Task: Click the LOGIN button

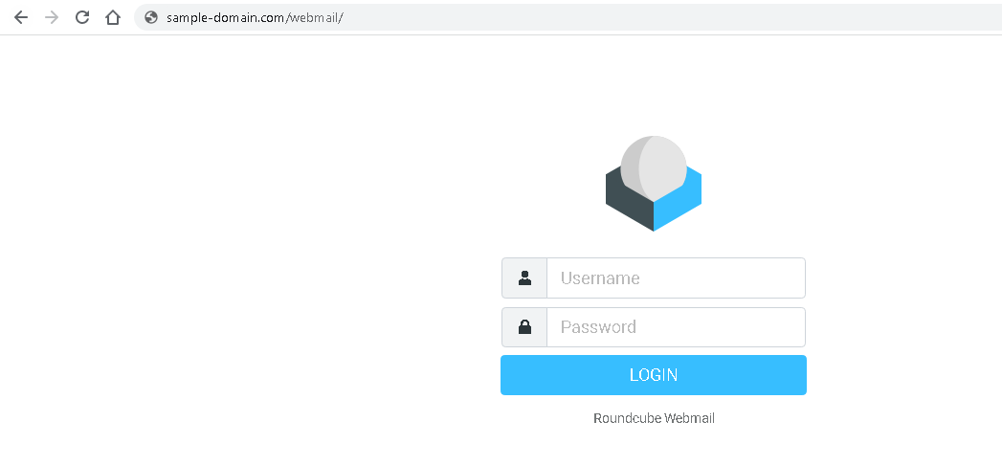Action: [x=653, y=375]
